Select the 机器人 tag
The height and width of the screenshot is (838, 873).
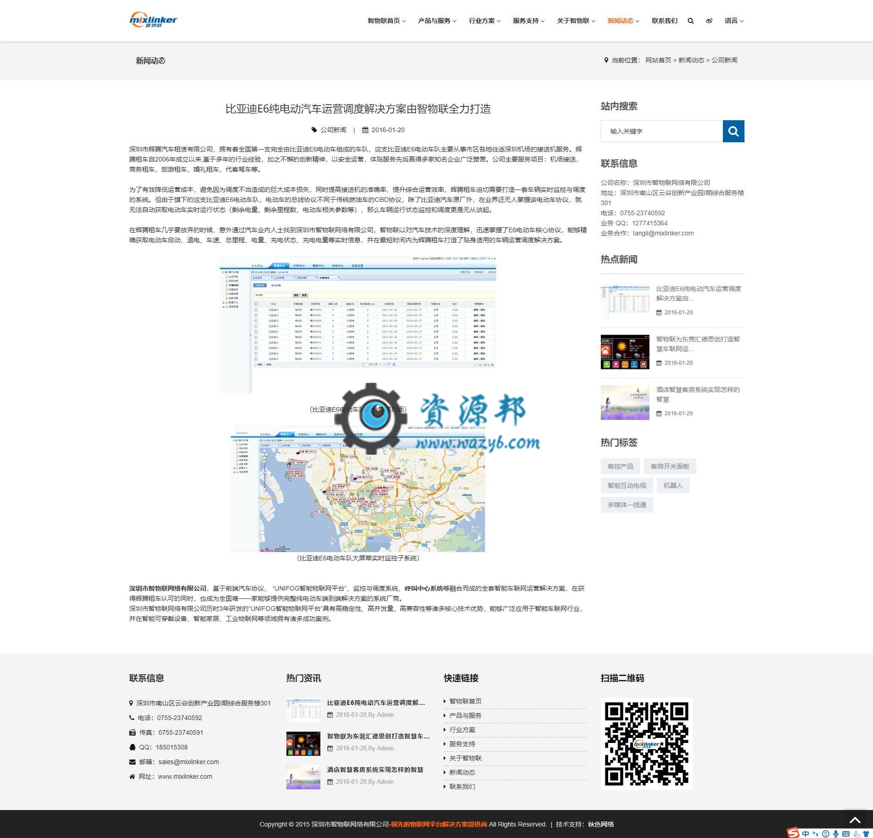point(673,486)
